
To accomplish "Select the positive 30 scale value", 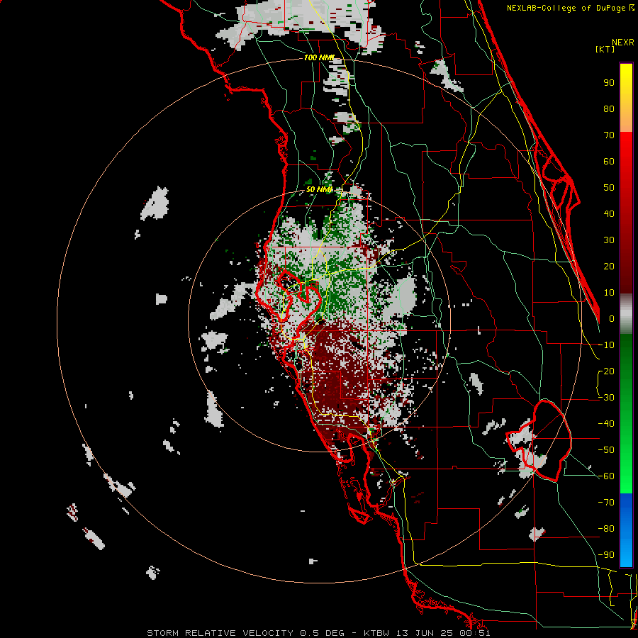I will [x=609, y=240].
